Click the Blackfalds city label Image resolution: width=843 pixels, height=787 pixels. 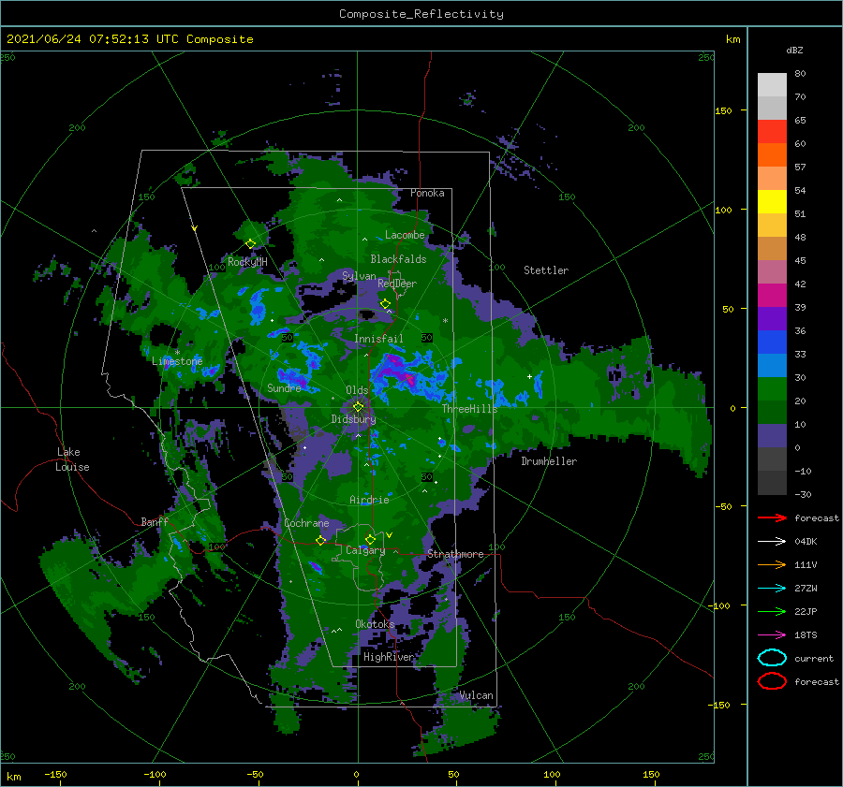click(398, 259)
